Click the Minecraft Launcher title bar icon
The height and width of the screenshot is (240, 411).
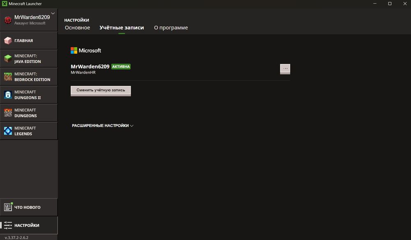5,4
